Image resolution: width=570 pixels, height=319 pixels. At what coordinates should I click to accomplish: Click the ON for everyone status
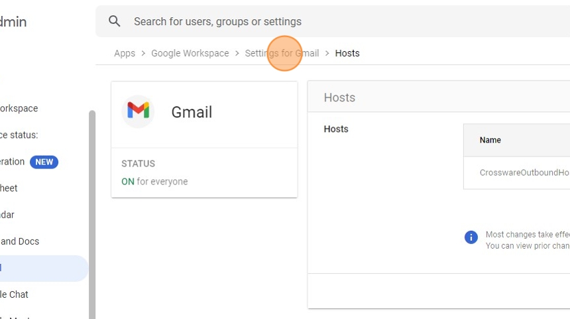154,182
